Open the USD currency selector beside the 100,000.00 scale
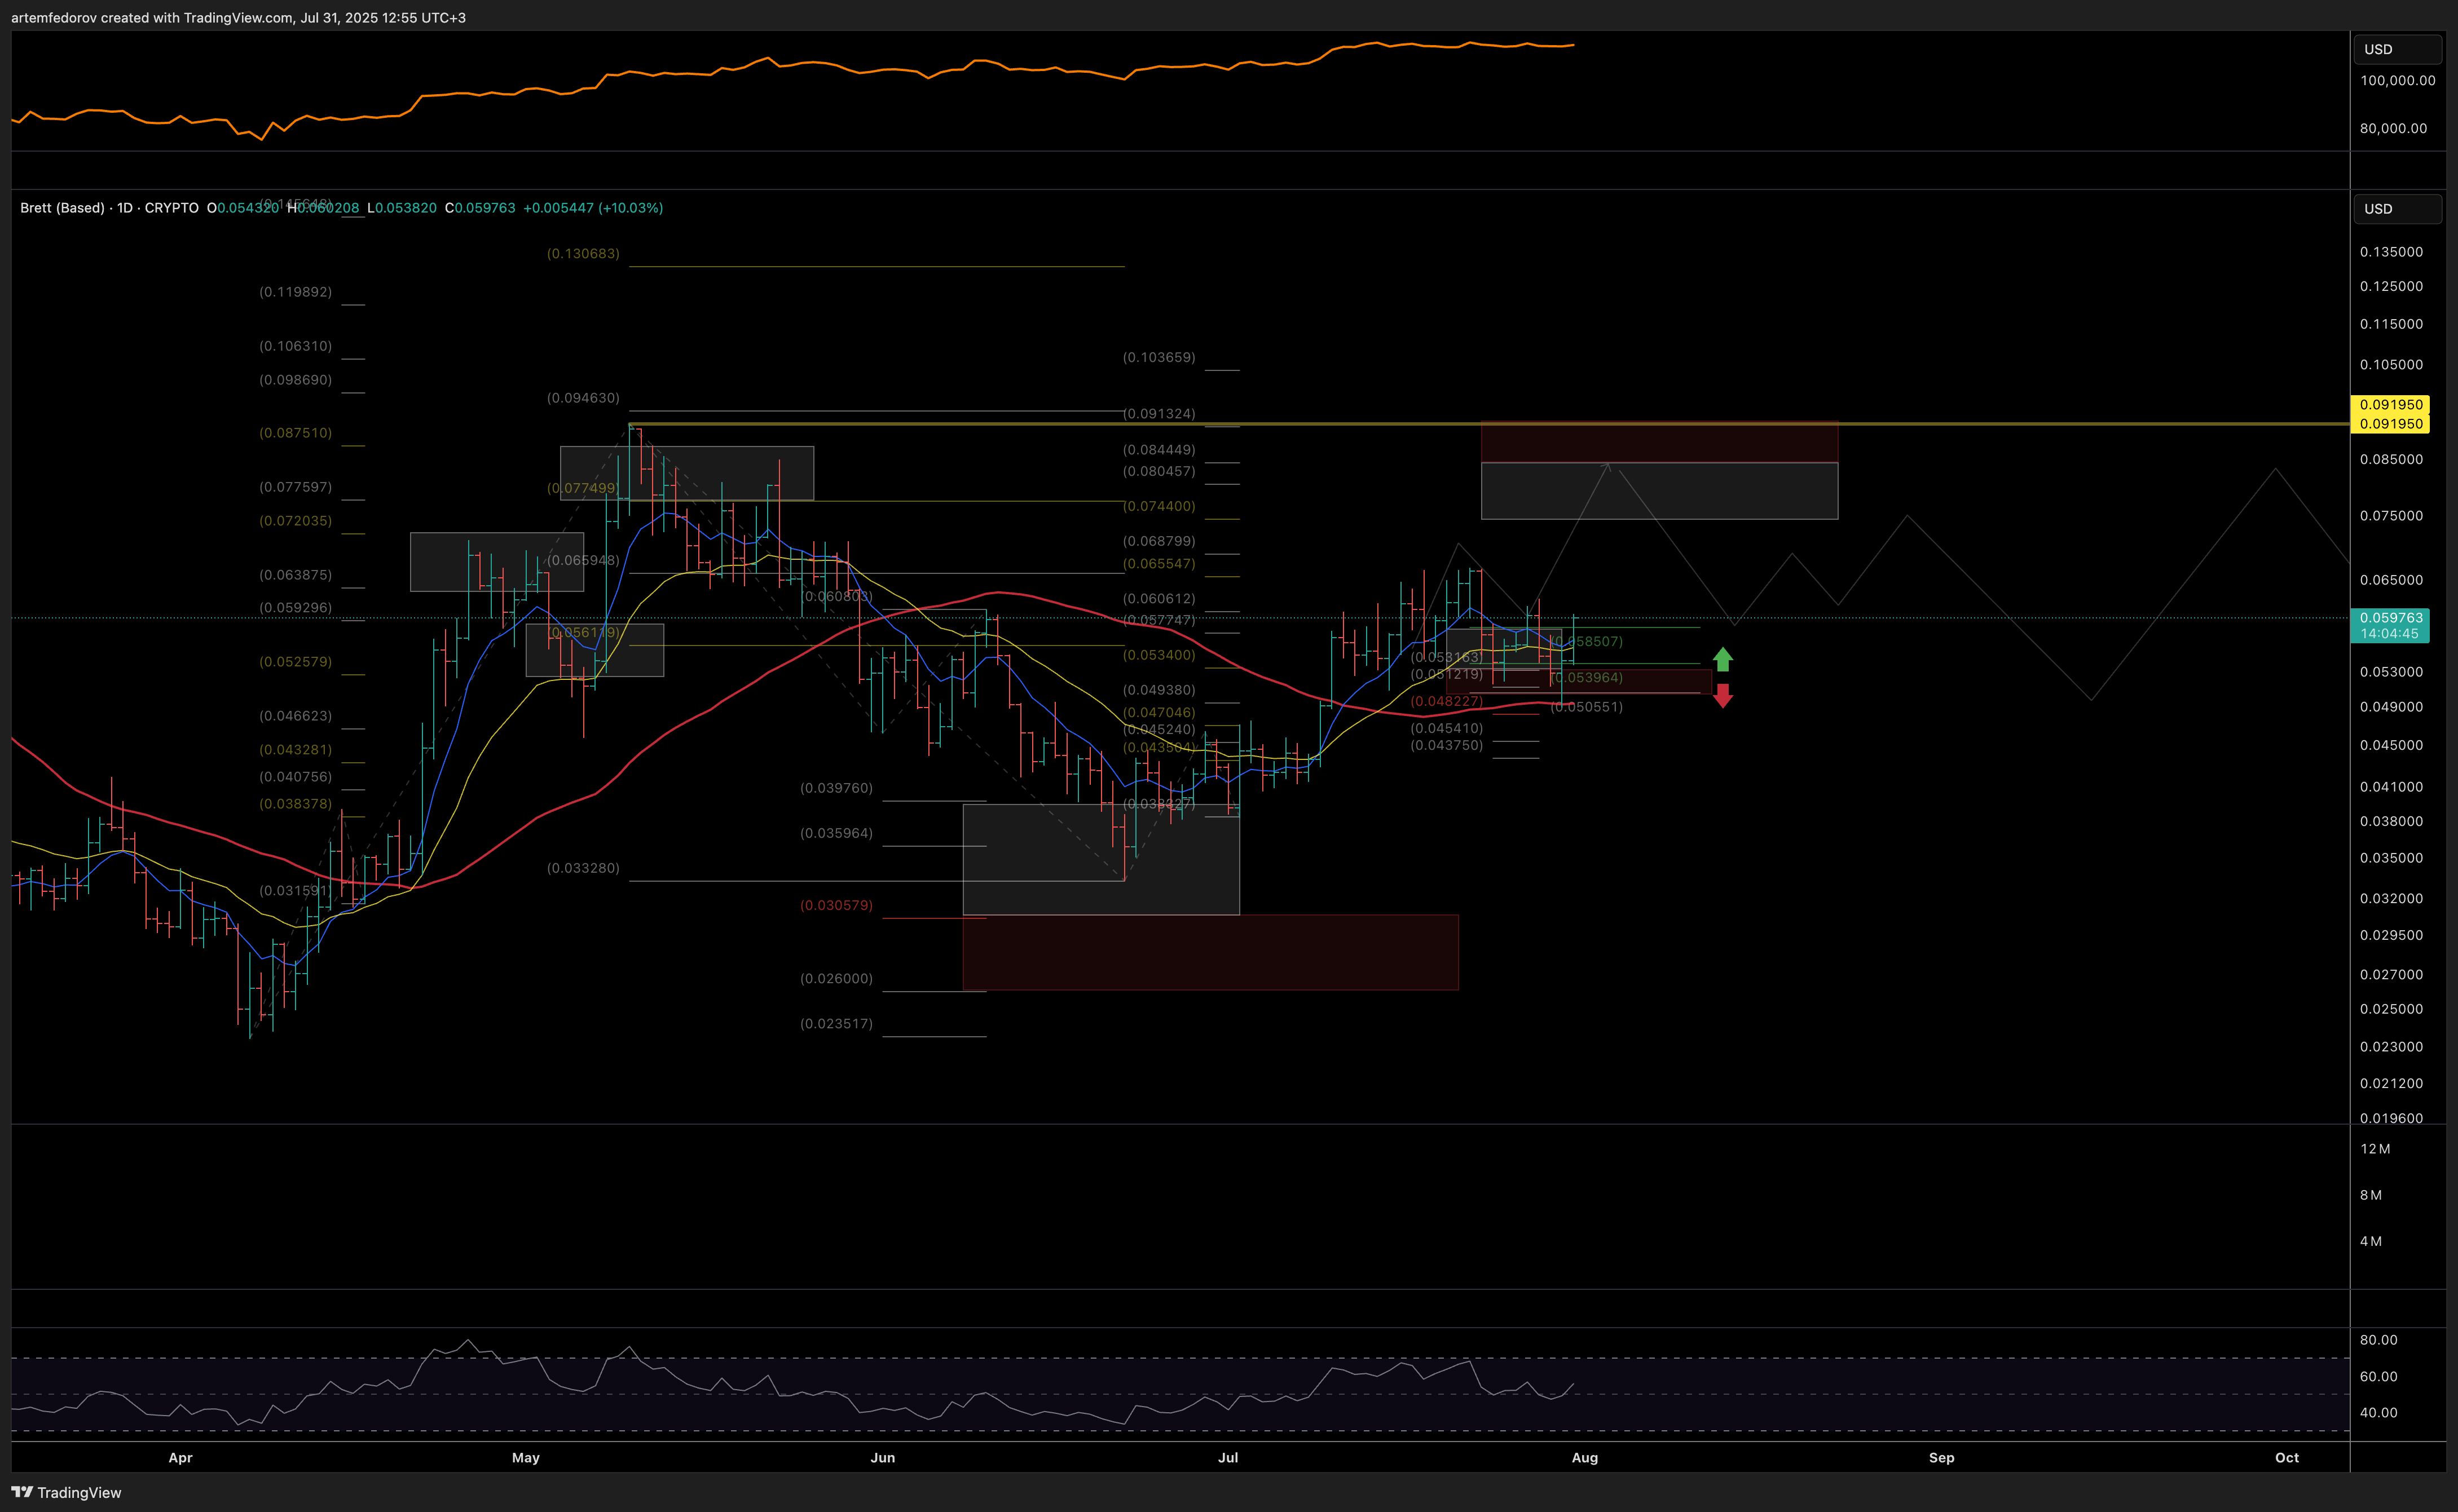The height and width of the screenshot is (1512, 2458). pos(2398,49)
